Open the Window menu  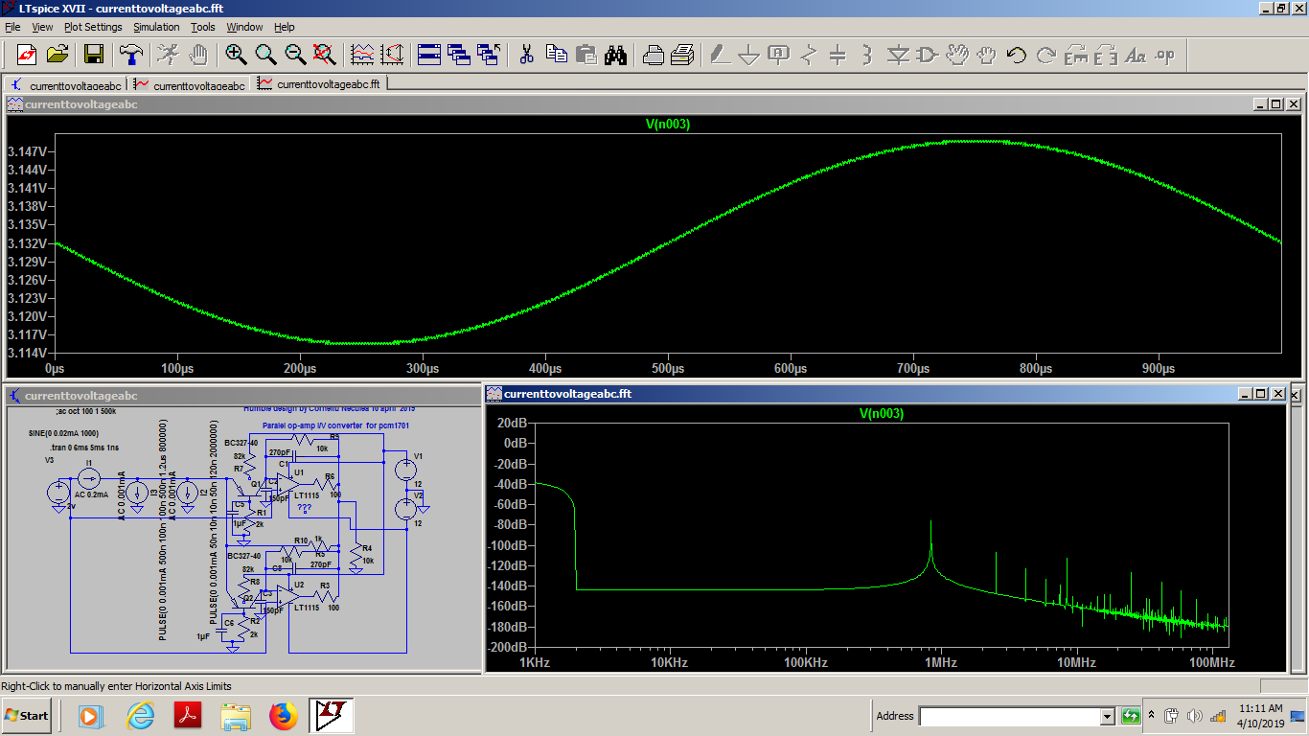point(244,27)
